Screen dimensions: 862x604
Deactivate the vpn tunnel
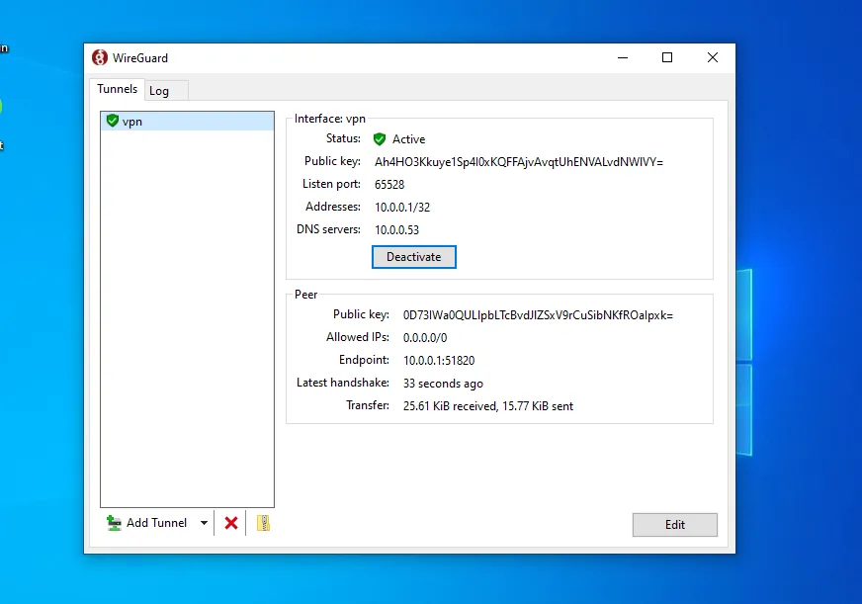tap(413, 257)
